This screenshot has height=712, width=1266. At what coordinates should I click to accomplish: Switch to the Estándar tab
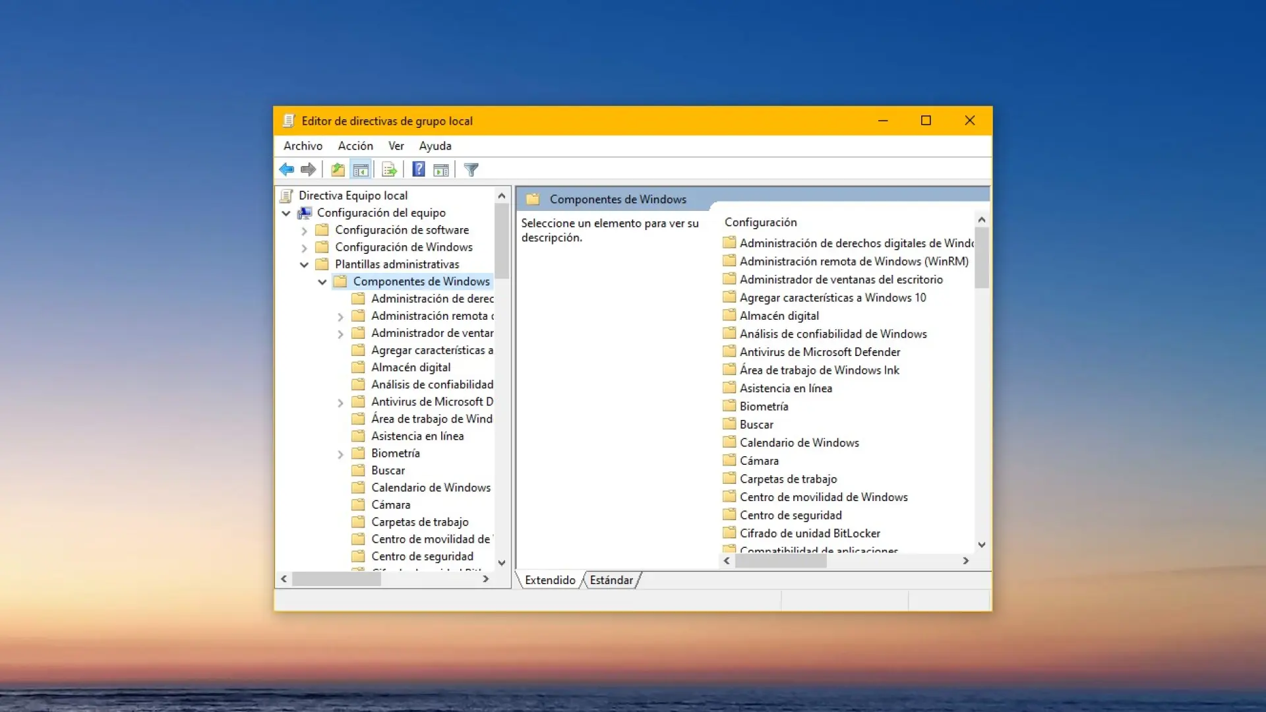611,580
